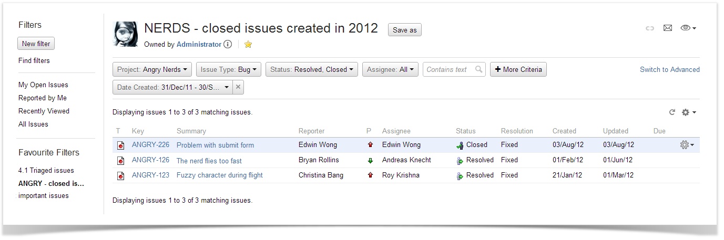Viewport: 724px width, 240px height.
Task: Open the columns gear menu above table
Action: click(688, 112)
